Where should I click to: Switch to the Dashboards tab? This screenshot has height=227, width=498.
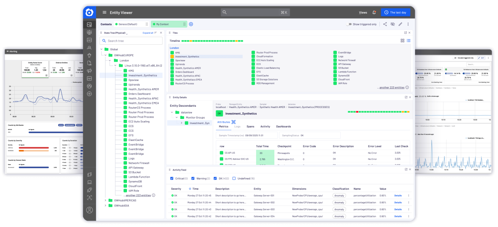283,126
